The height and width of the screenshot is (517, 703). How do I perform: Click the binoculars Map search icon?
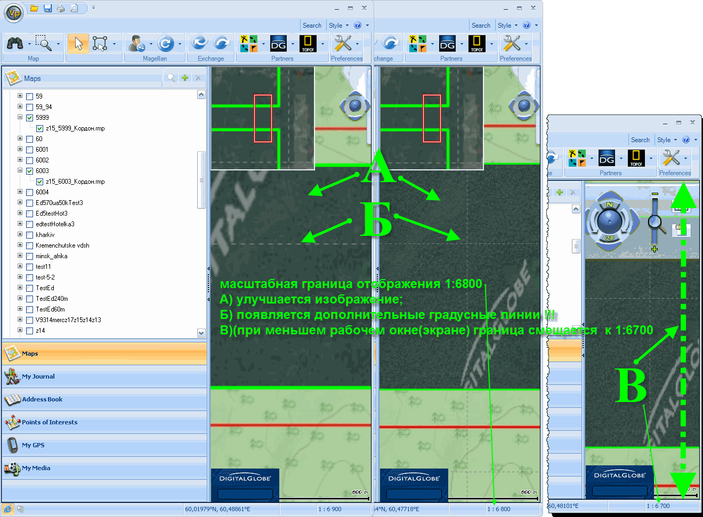14,44
